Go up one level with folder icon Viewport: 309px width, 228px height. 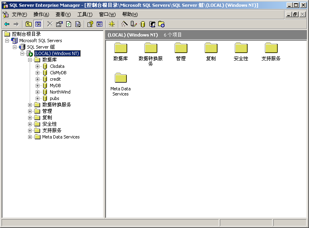(x=28, y=24)
